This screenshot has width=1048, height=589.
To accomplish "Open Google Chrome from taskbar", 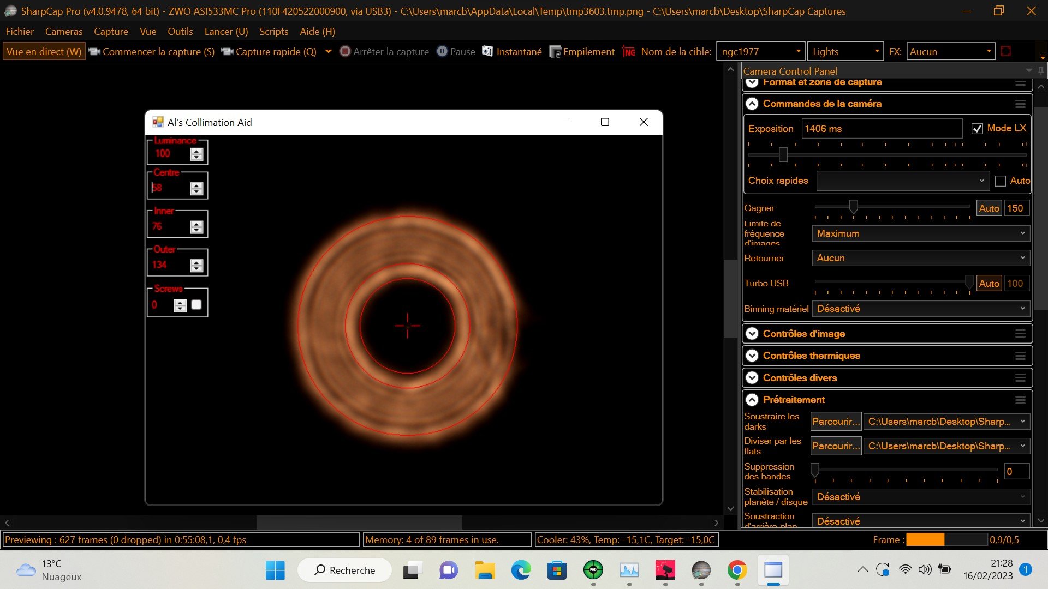I will coord(737,570).
